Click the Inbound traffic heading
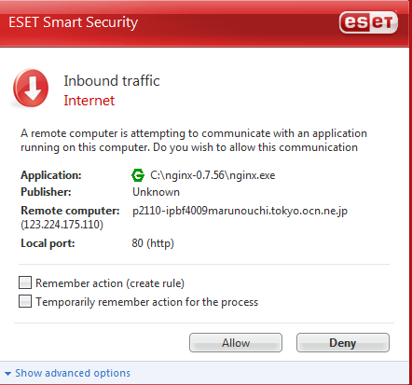 click(112, 81)
